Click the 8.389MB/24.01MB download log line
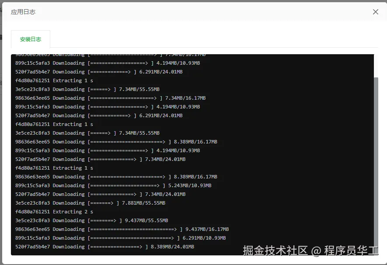Viewport: 387px width, 265px height. pos(105,247)
